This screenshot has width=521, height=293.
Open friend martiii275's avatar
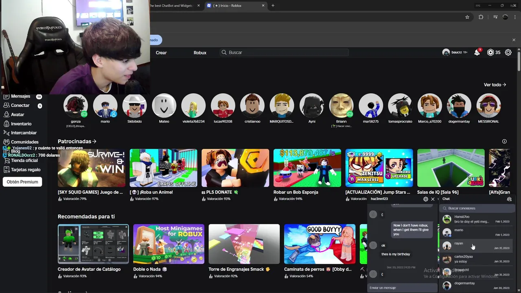[x=371, y=106]
